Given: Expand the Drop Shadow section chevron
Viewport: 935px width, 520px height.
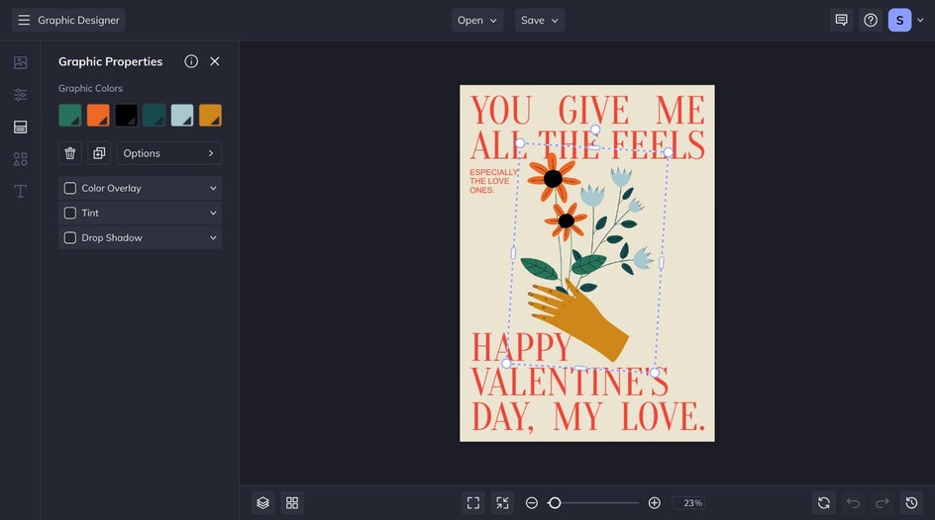Looking at the screenshot, I should 213,237.
